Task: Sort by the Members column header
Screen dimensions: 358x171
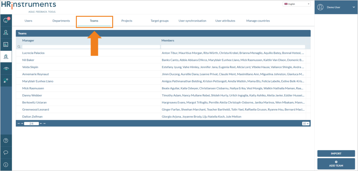Action: [168, 40]
